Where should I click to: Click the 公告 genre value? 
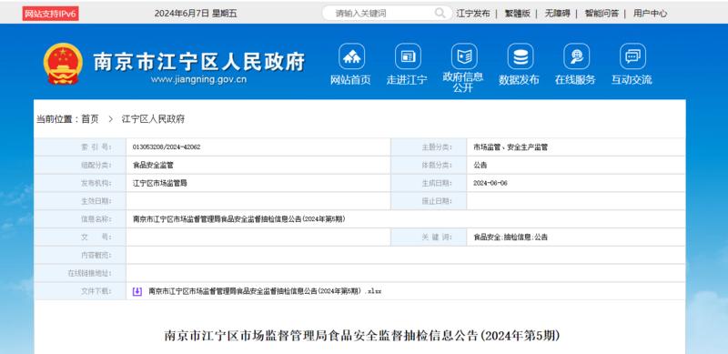[480, 165]
